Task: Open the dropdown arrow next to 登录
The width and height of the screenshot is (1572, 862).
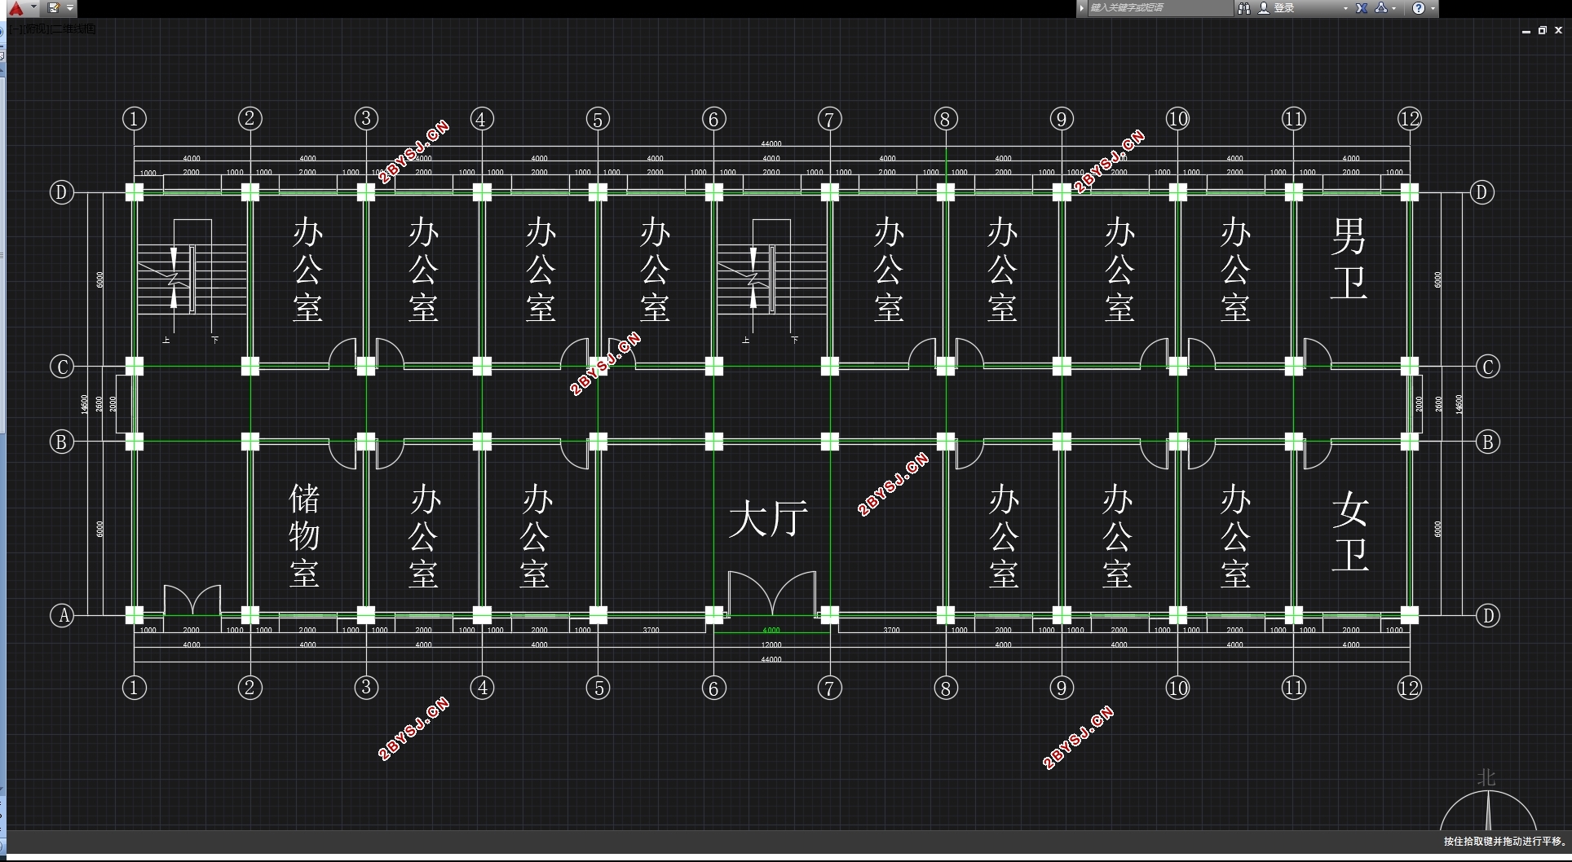Action: (1345, 8)
